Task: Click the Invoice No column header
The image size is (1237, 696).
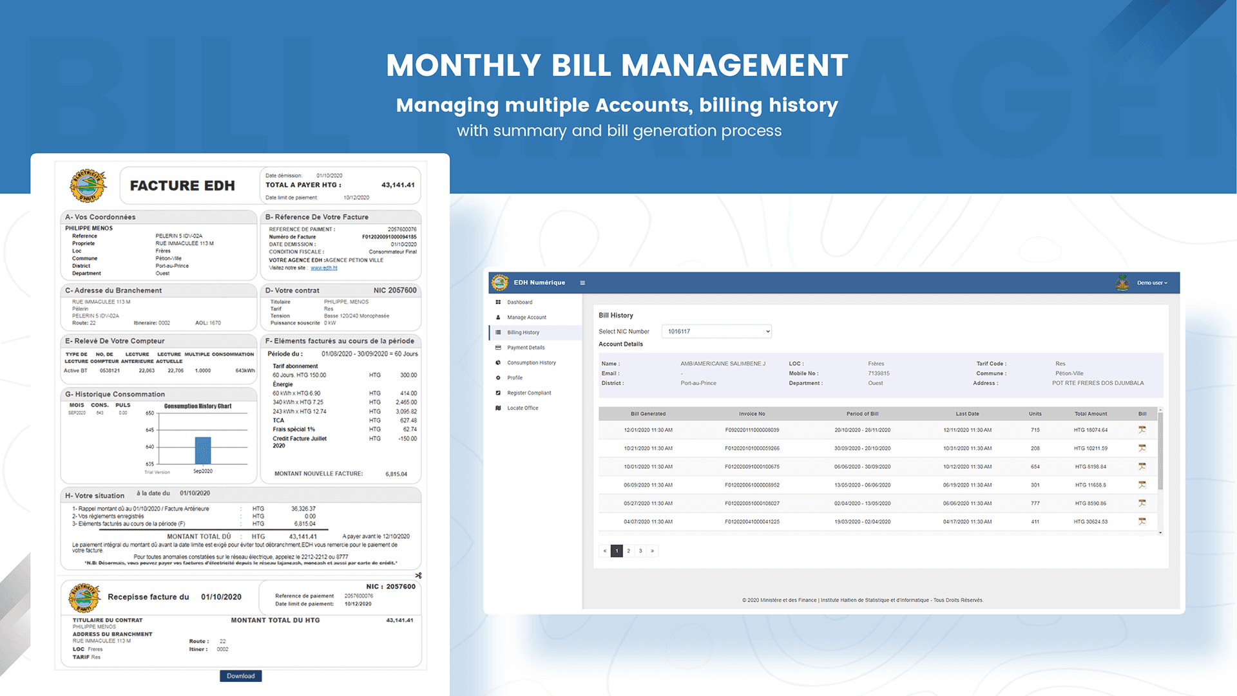Action: coord(752,414)
